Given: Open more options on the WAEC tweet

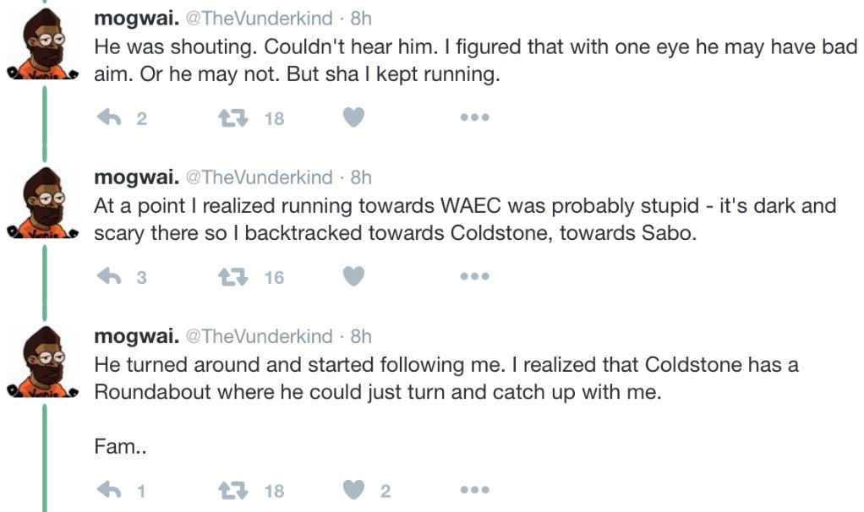Looking at the screenshot, I should click(474, 276).
